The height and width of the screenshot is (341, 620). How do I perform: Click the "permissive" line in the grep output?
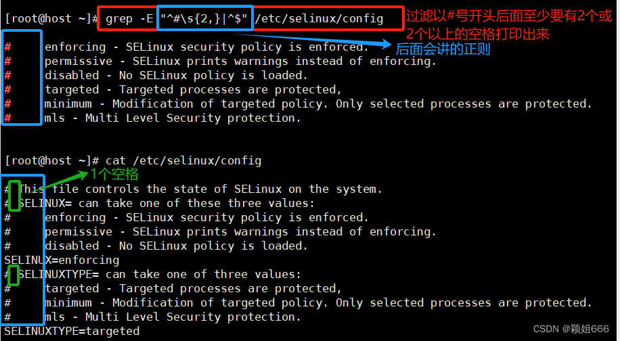pyautogui.click(x=240, y=62)
